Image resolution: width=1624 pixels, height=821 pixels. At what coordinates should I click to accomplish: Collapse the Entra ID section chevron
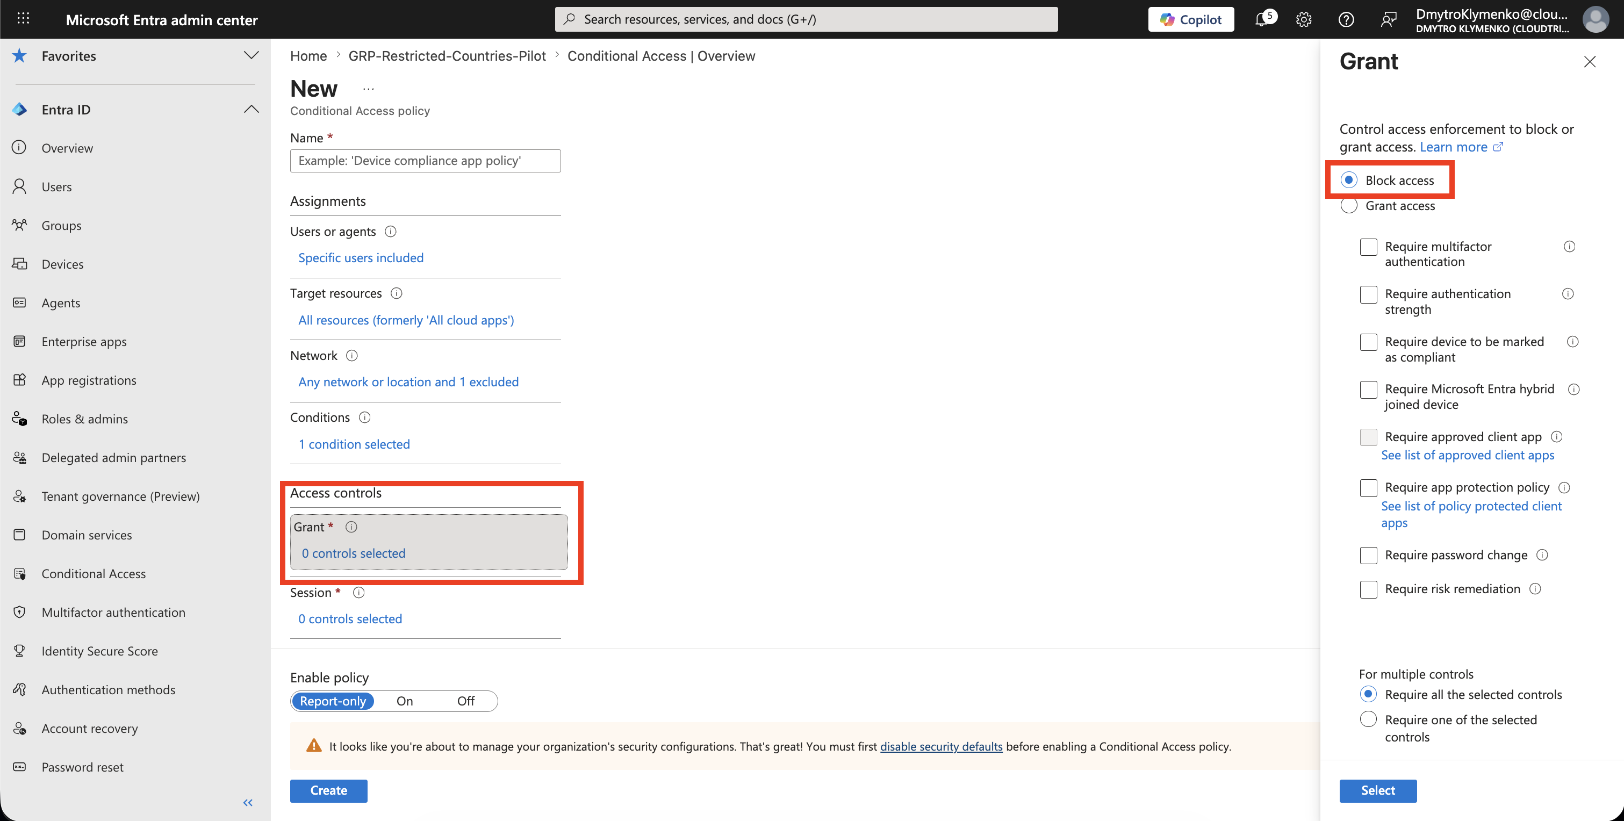point(251,109)
